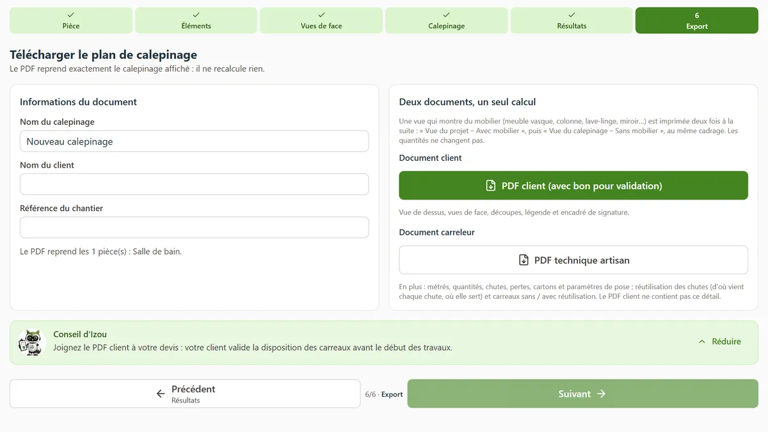Viewport: 768px width, 432px height.
Task: Click the checkmark icon above Pièce
Action: click(x=71, y=15)
